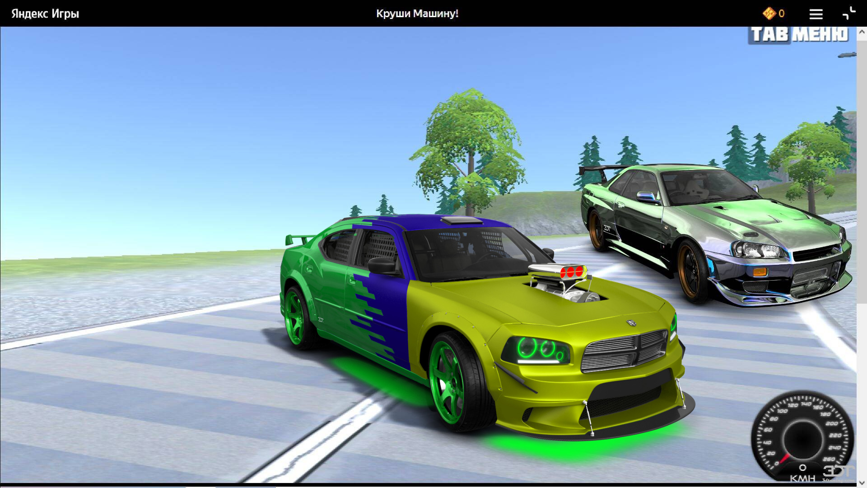
Task: Open the TAB МЕНЮ overlay
Action: point(801,33)
